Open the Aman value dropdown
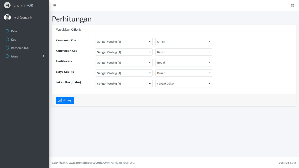Screen dimensions: 299x168 pos(184,41)
